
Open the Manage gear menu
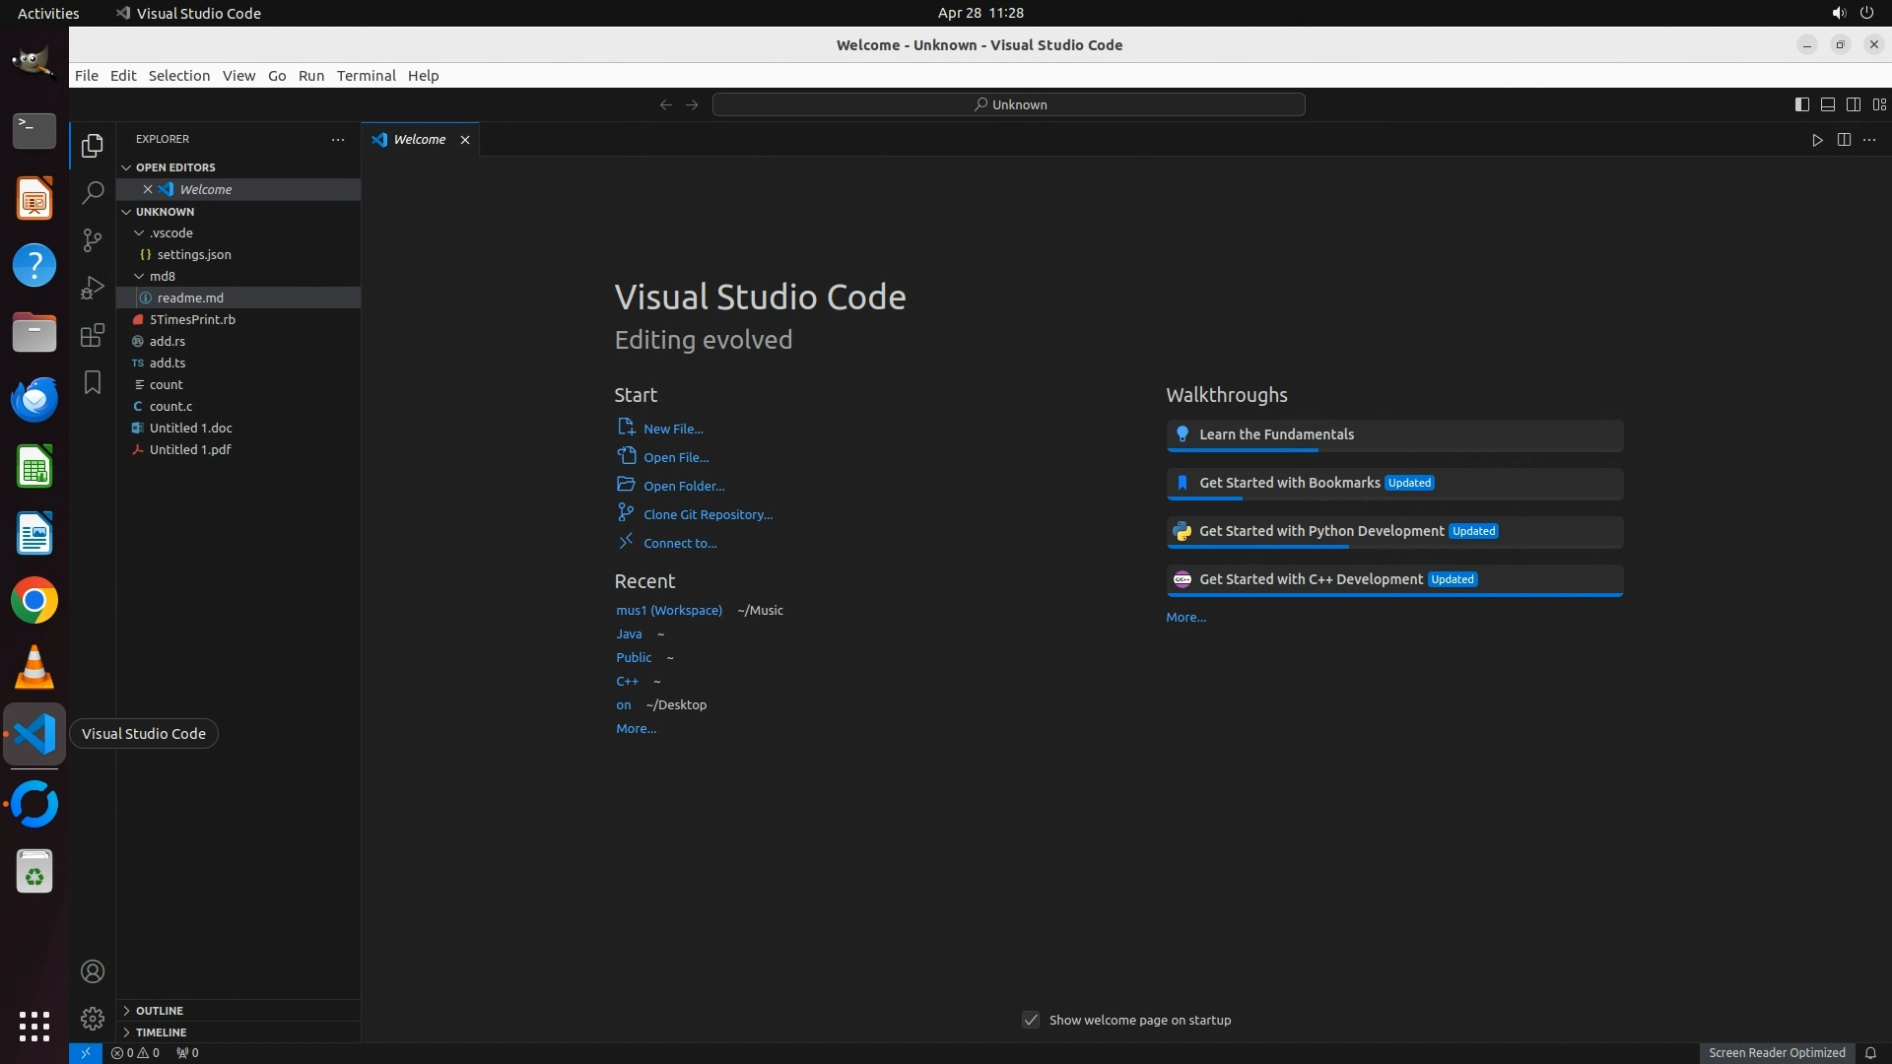(93, 1018)
